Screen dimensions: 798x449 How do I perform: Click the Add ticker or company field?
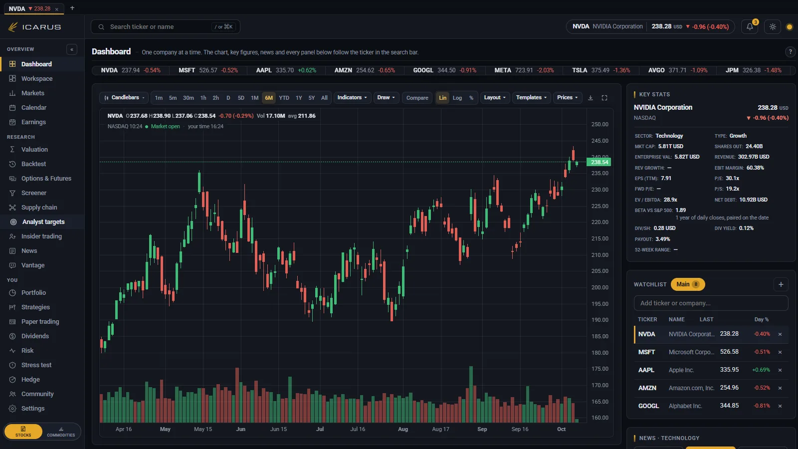click(711, 303)
